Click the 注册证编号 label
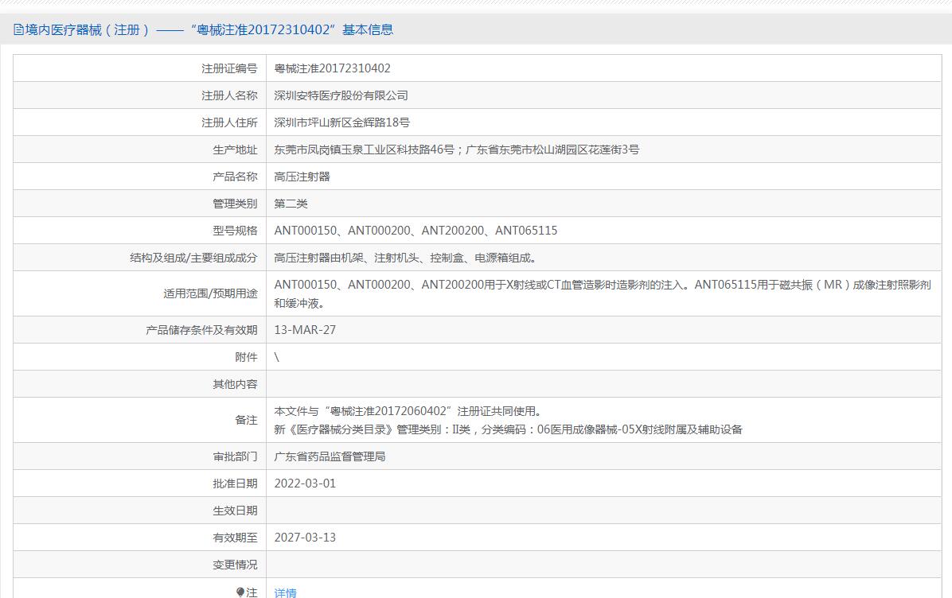952x598 pixels. coord(229,68)
